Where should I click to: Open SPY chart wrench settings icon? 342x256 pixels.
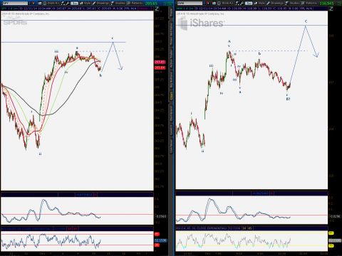click(x=68, y=3)
